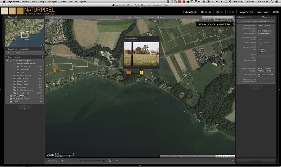Click the Título metadata field
Image resolution: width=281 pixels, height=167 pixels.
pos(266,58)
